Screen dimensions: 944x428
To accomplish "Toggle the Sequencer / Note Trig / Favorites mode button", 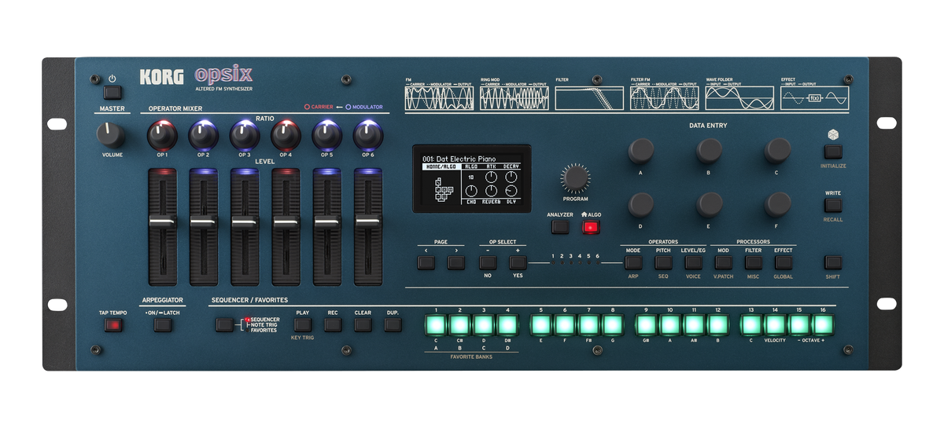I will point(225,324).
